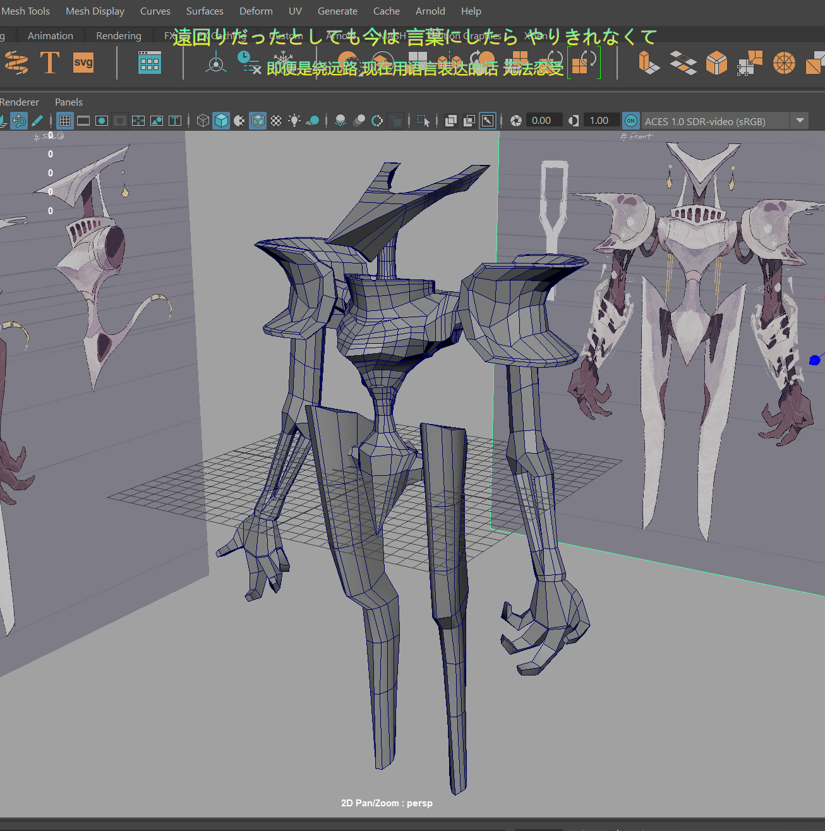Click the SVG tool shelf icon
Viewport: 825px width, 831px height.
(83, 63)
